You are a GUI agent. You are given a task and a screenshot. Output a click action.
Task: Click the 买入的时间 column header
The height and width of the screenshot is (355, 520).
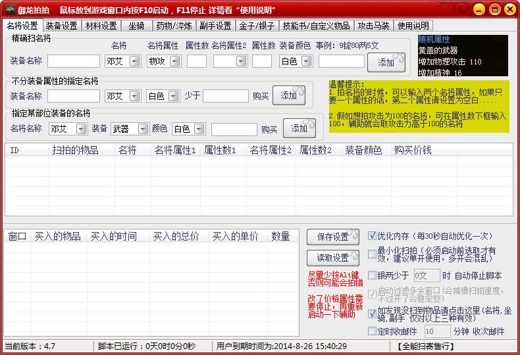(118, 237)
